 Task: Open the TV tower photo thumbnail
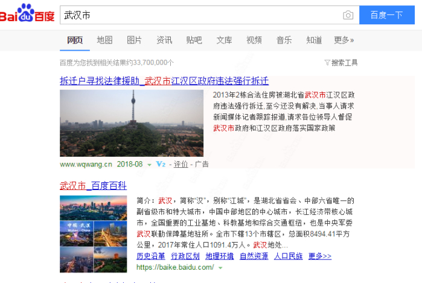[x=132, y=123]
